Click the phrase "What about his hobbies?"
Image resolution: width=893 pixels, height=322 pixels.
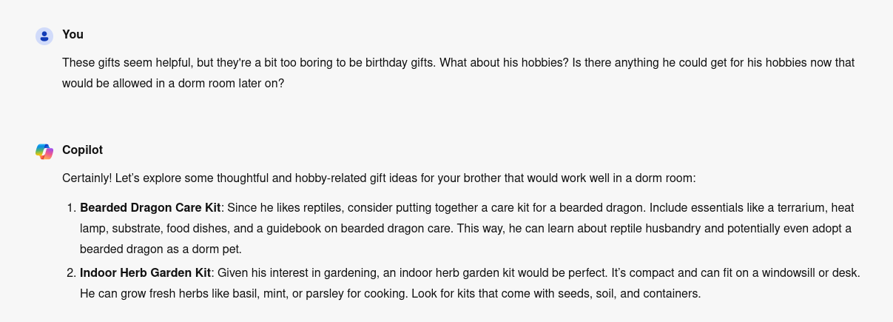(505, 63)
